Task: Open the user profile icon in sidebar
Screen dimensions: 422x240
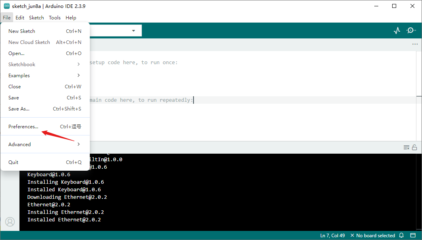Action: coord(10,222)
